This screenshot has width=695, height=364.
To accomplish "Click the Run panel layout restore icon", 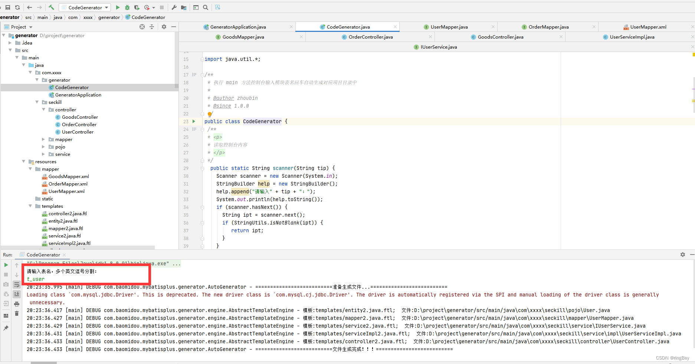I will pos(6,316).
